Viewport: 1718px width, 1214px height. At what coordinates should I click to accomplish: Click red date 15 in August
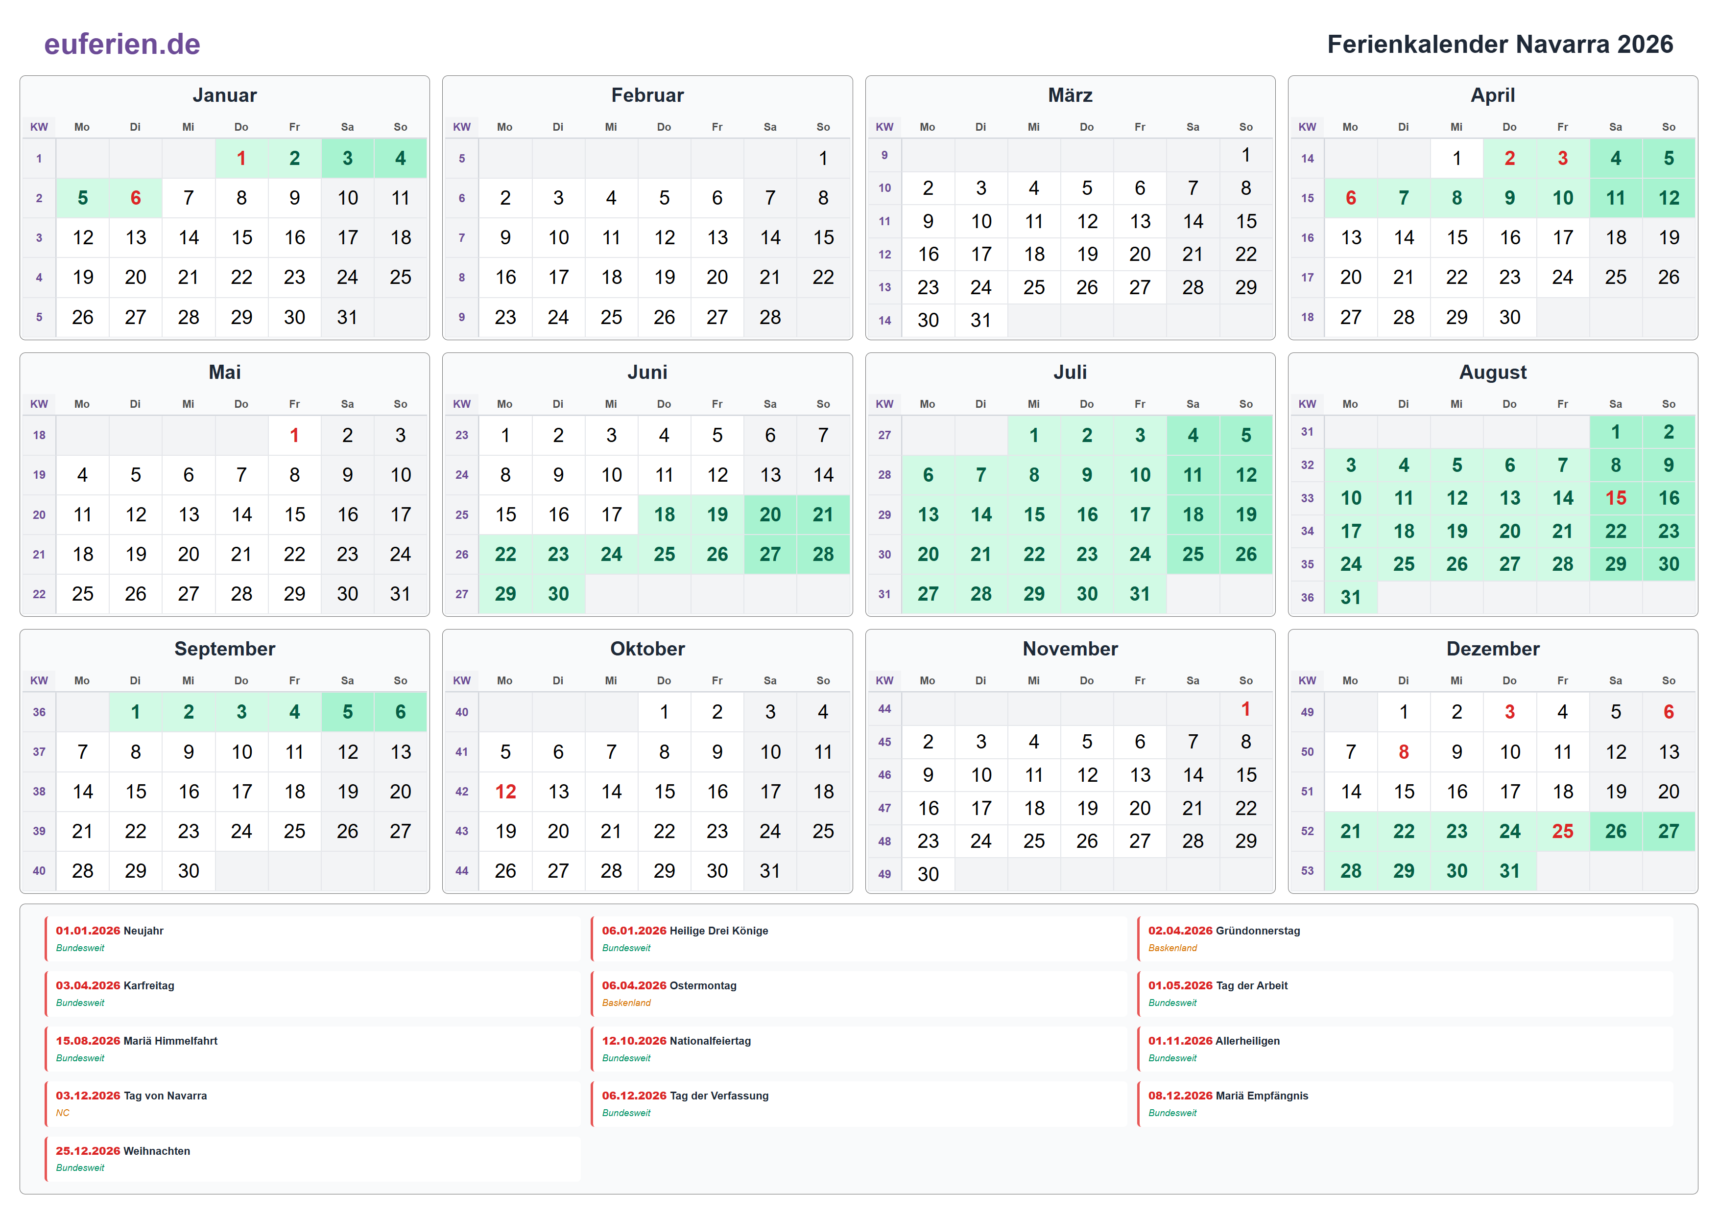click(1616, 497)
